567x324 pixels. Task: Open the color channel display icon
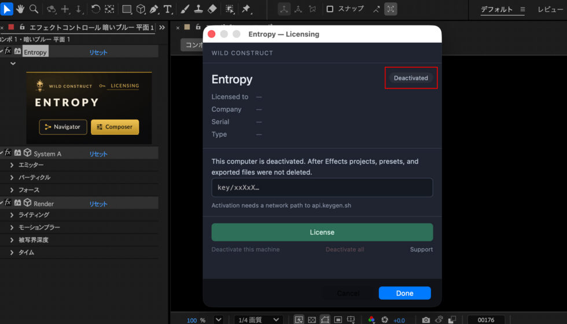point(371,319)
